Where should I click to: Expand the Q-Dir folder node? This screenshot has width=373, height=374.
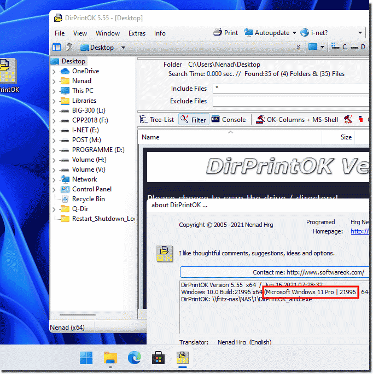click(54, 209)
